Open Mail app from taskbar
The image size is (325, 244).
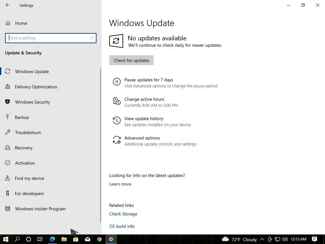(88, 239)
